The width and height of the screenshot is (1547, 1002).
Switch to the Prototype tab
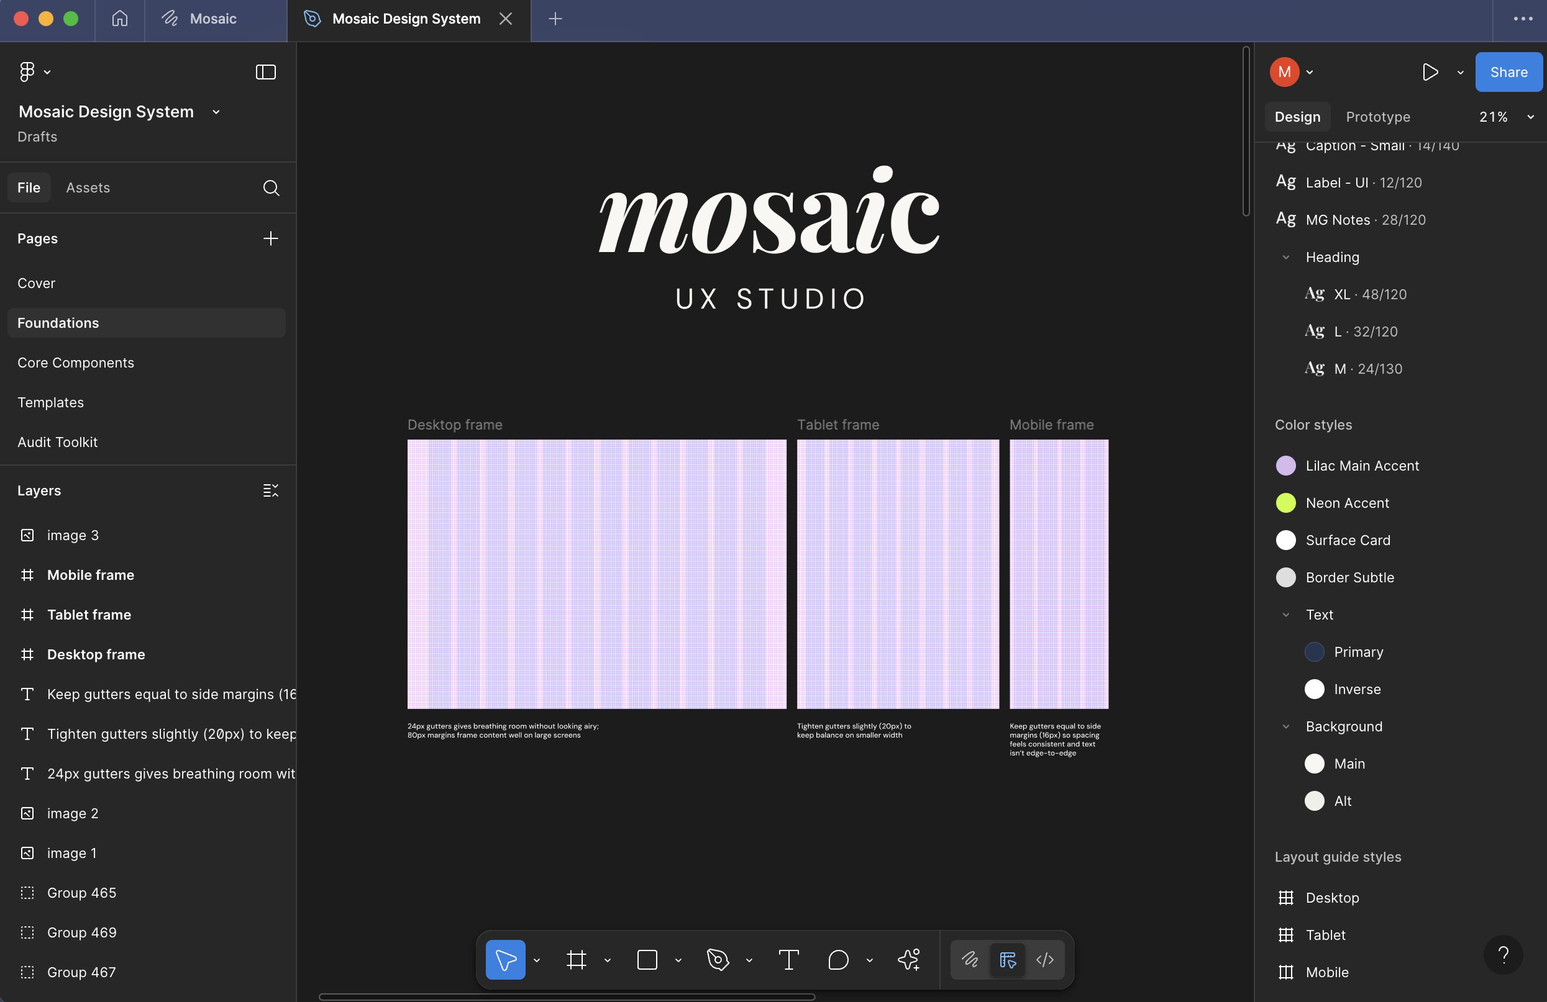coord(1377,117)
